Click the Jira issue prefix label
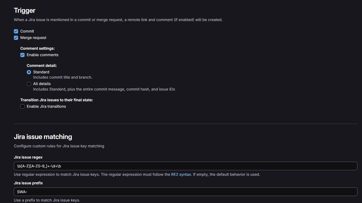The image size is (362, 203). (28, 183)
